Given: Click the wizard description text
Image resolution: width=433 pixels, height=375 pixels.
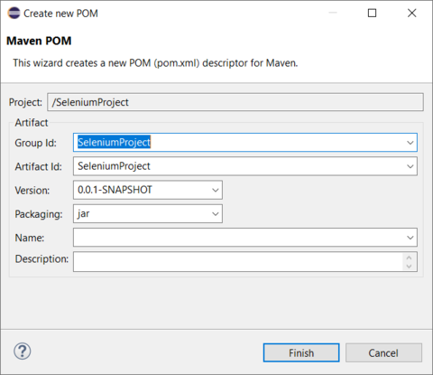Looking at the screenshot, I should click(x=155, y=63).
